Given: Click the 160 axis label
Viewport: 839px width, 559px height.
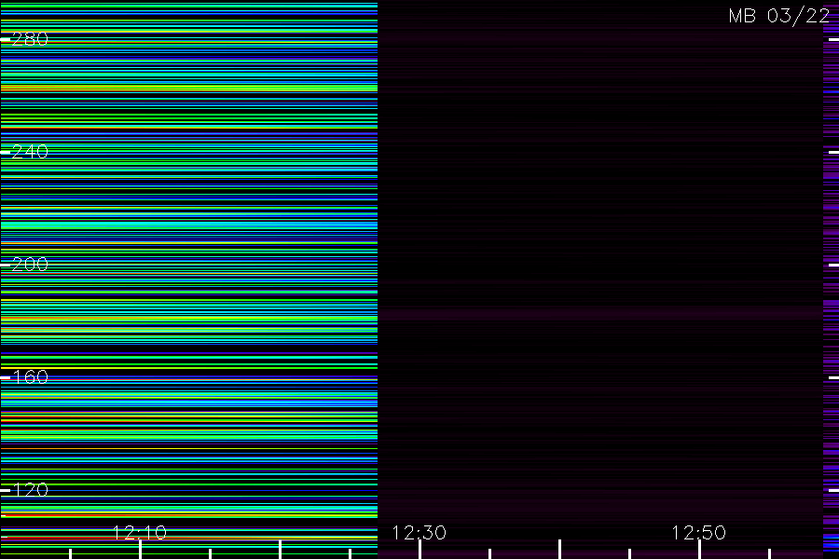Looking at the screenshot, I should [x=30, y=377].
